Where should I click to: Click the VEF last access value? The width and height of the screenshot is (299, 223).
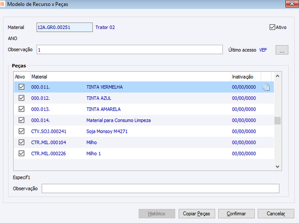[x=263, y=50]
